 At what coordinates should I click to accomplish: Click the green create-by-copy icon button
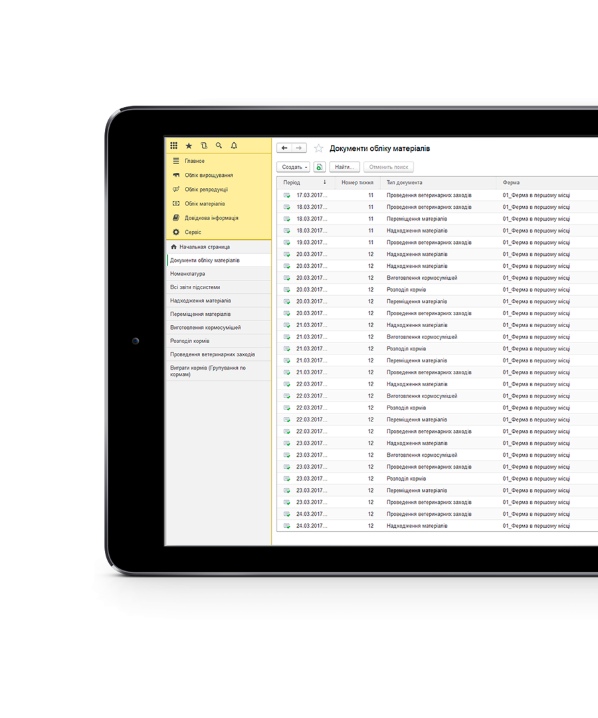tap(319, 168)
